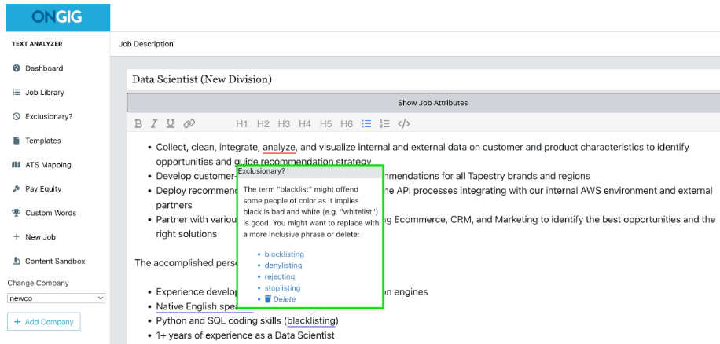Apply H1 heading style
The width and height of the screenshot is (720, 344).
point(241,123)
